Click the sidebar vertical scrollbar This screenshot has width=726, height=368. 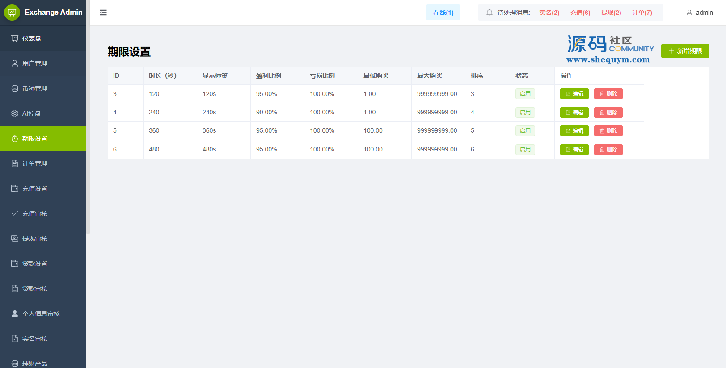[88, 117]
